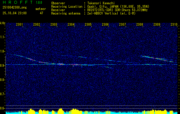180x114 pixels.
Task: Click observer name Takanori Kawachi
Action: click(101, 3)
